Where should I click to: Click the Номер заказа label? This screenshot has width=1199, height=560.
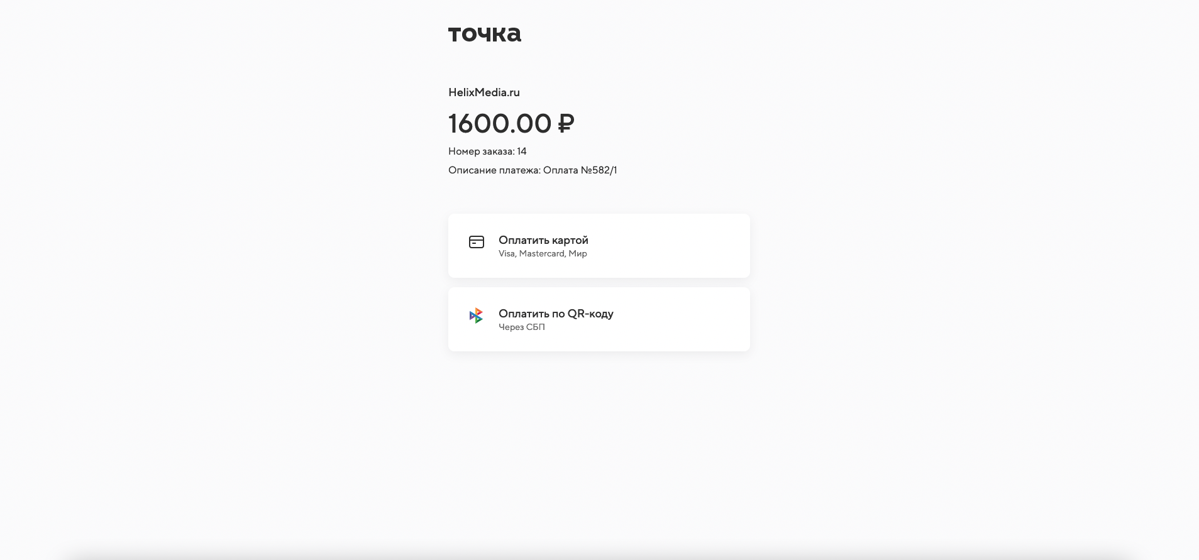[x=482, y=151]
